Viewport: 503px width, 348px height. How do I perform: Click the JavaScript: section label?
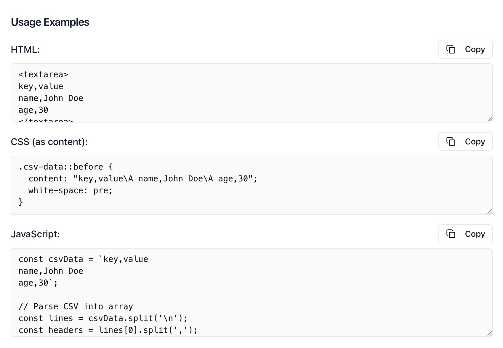[x=35, y=234]
